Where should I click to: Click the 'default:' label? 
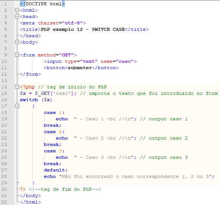click(55, 170)
